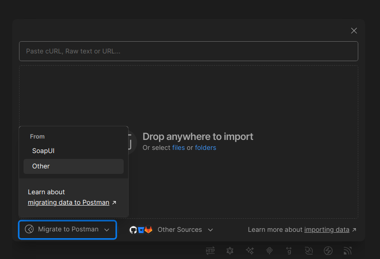
Task: Click the Drop anywhere to import heading
Action: [198, 137]
